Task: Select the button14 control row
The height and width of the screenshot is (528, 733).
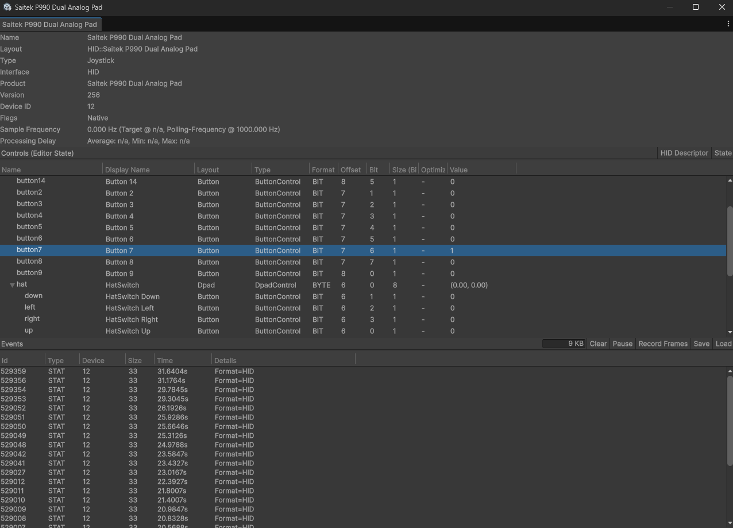Action: [x=363, y=182]
